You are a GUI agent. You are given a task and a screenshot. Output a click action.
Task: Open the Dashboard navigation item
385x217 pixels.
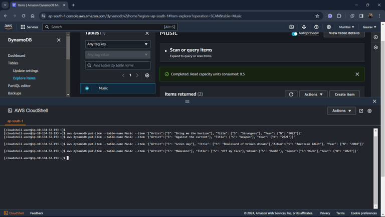17,56
